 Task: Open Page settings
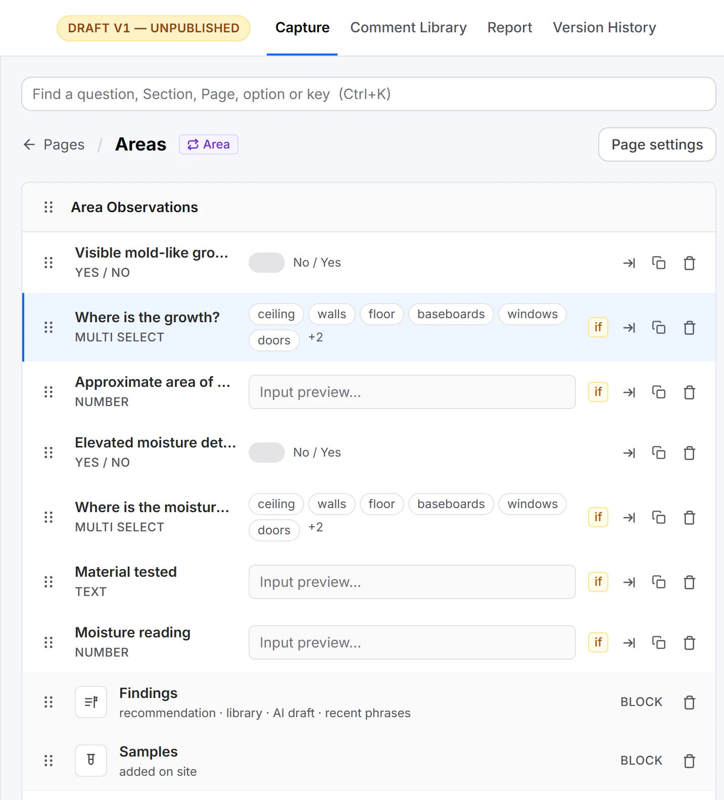click(x=657, y=144)
